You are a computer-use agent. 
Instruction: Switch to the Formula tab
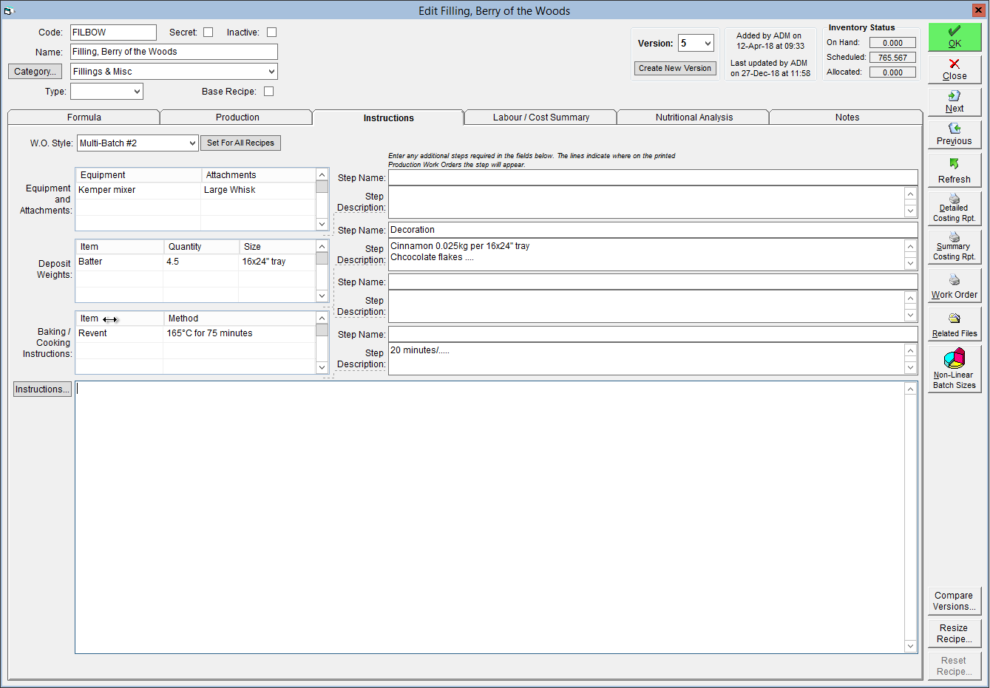pos(84,117)
